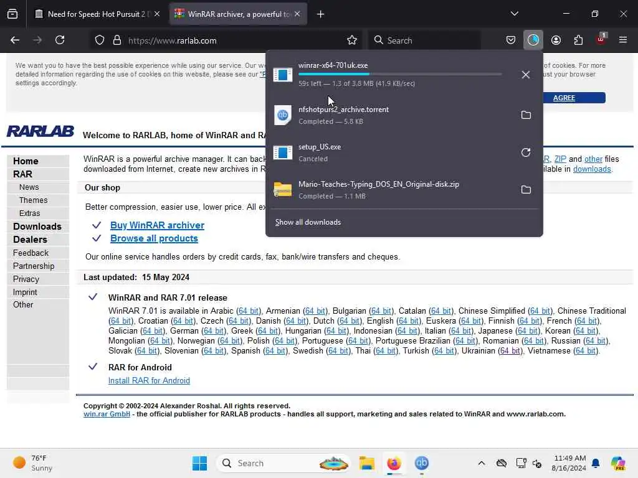Open the Save to Pocket icon
The image size is (638, 478).
(511, 40)
